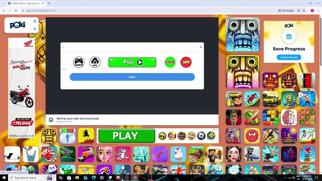Open a new browser tab
322x181 pixels.
[49, 4]
